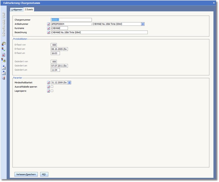The image size is (219, 182).
Task: Open the Mindesthaltbarkeit date dropdown
Action: point(70,82)
